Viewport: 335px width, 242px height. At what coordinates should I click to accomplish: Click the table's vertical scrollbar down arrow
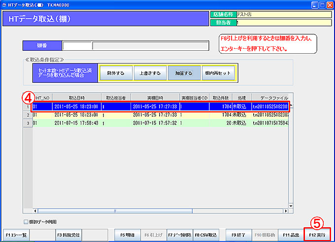point(291,206)
